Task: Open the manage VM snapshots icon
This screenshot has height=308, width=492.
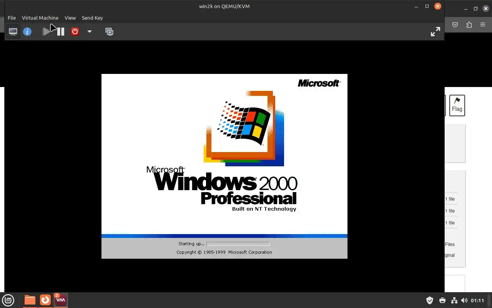Action: pyautogui.click(x=109, y=32)
